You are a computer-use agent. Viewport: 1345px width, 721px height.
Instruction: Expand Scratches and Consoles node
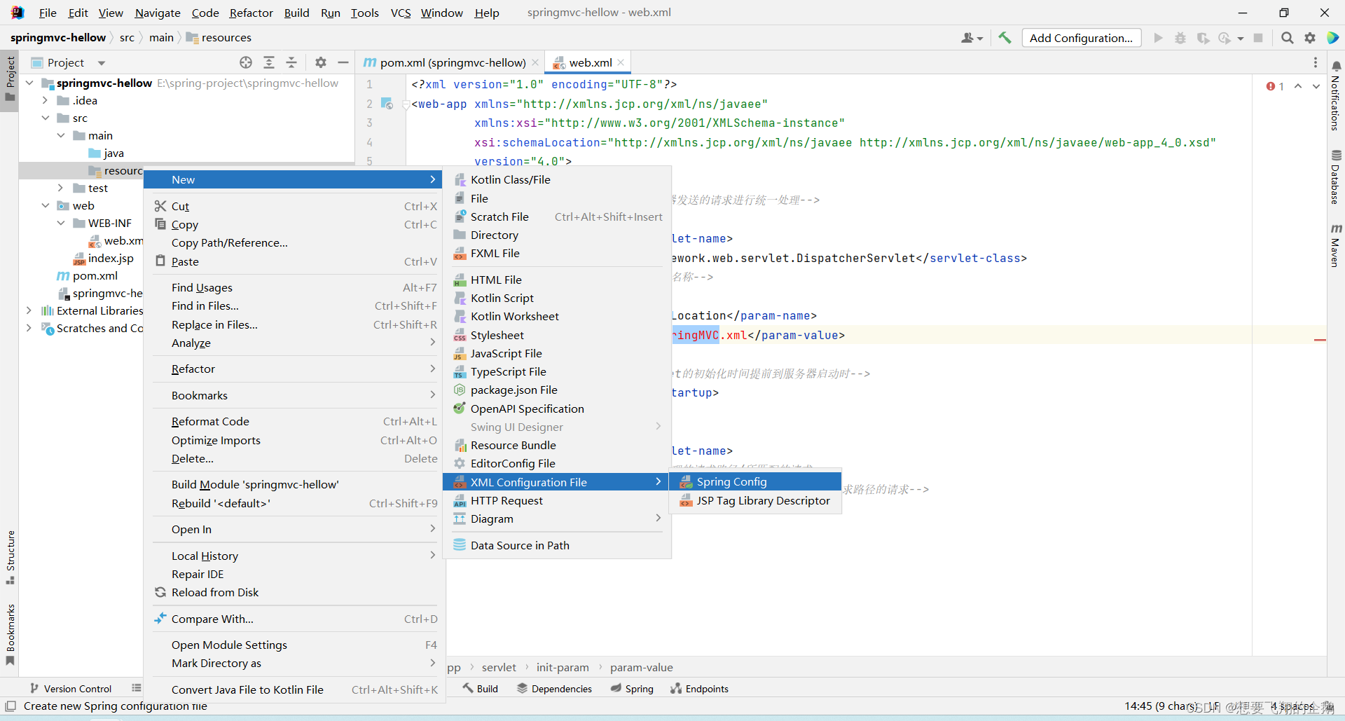(x=29, y=328)
